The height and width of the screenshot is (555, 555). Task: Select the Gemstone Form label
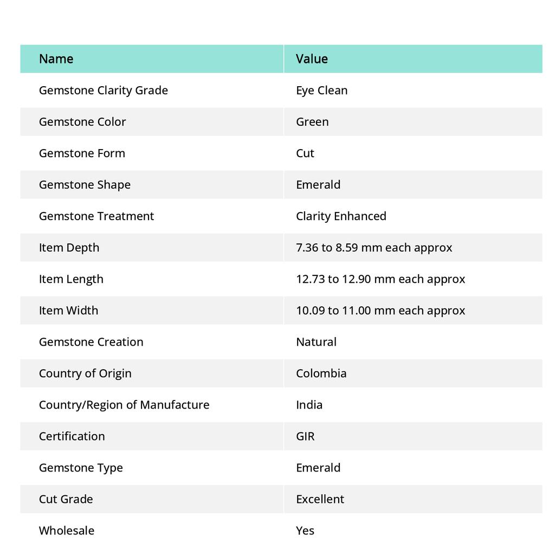[82, 153]
